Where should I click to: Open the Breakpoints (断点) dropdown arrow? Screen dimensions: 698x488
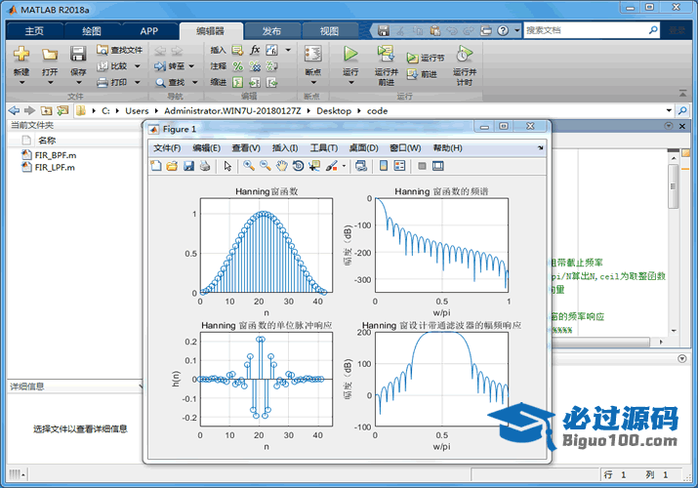[x=313, y=82]
